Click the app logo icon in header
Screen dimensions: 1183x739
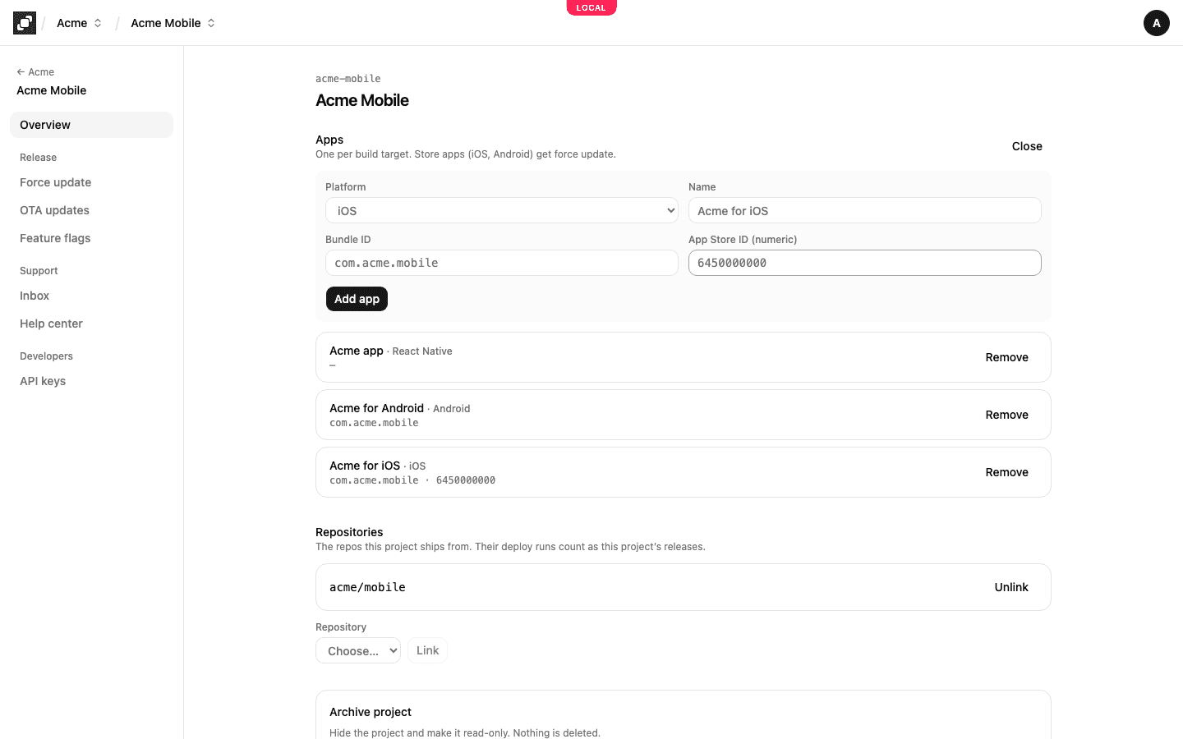[x=25, y=23]
